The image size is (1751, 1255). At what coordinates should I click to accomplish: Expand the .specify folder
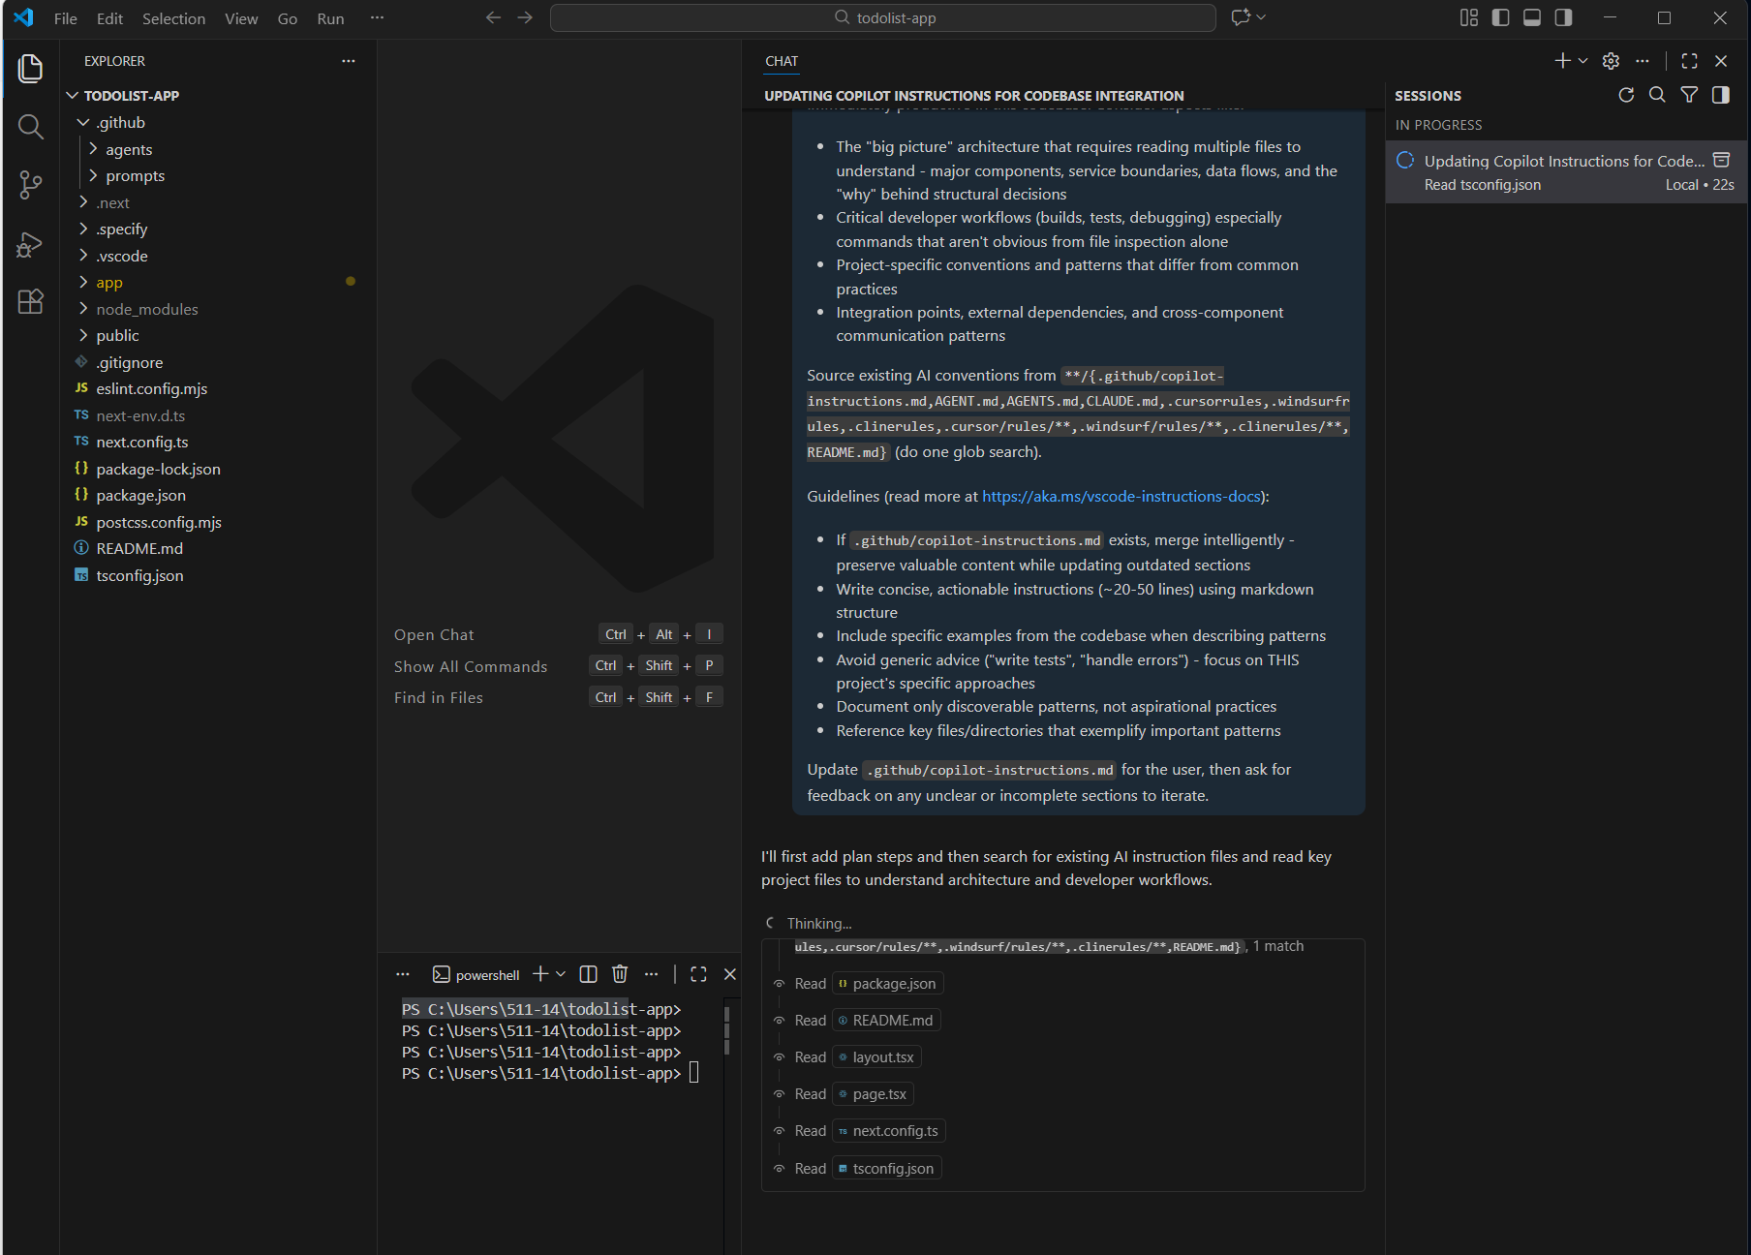tap(218, 229)
